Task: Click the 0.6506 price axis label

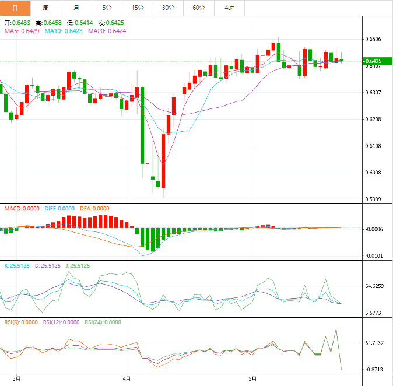Action: click(373, 39)
